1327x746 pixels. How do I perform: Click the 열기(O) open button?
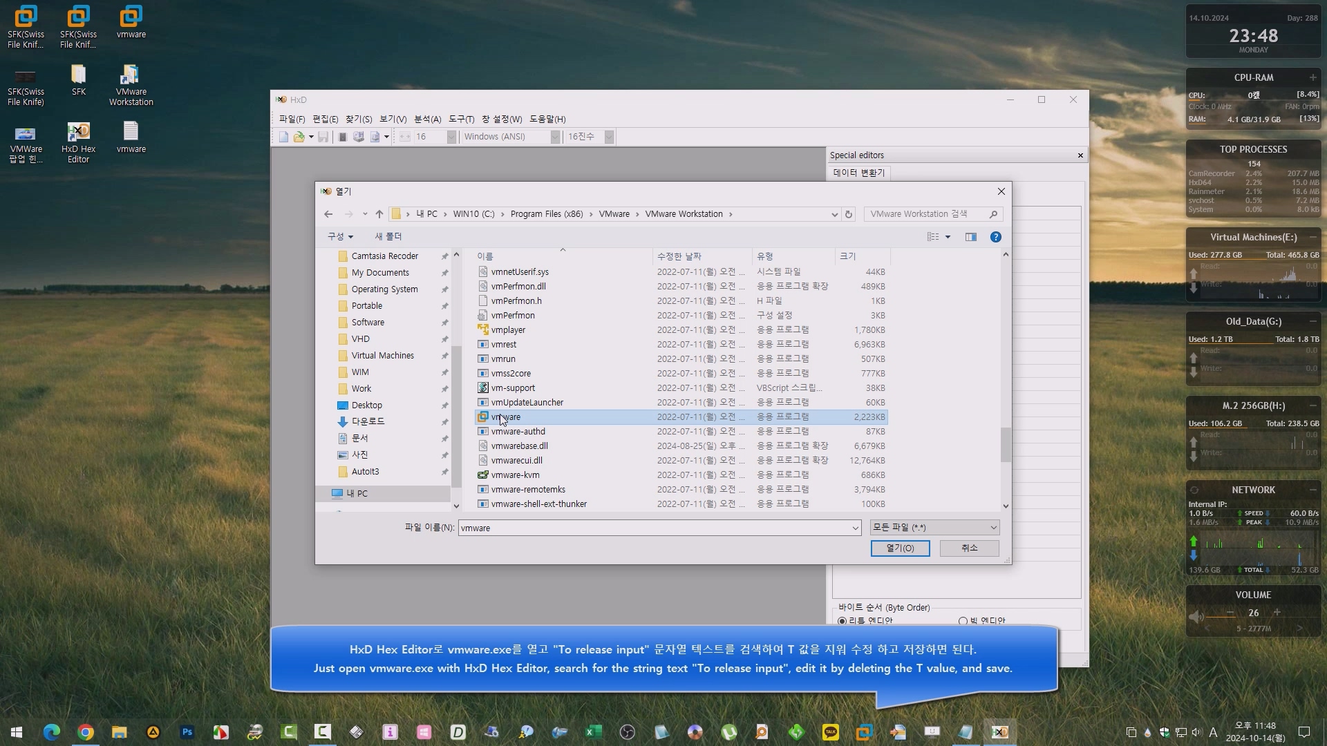(900, 548)
